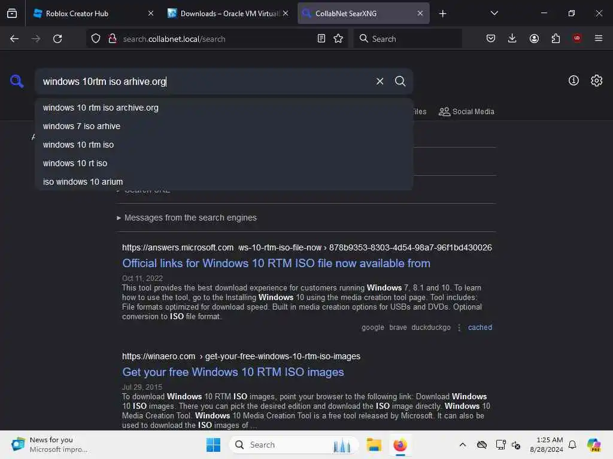613x459 pixels.
Task: Submit the query with the magnifier search button
Action: point(400,81)
